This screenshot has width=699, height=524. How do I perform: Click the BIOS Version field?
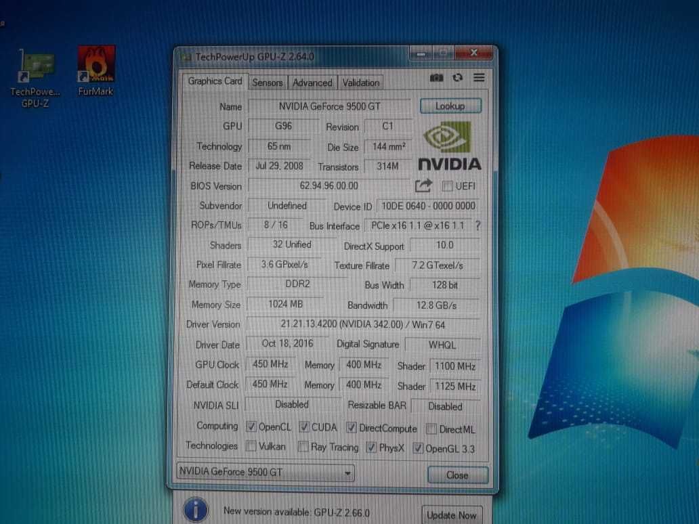point(329,185)
